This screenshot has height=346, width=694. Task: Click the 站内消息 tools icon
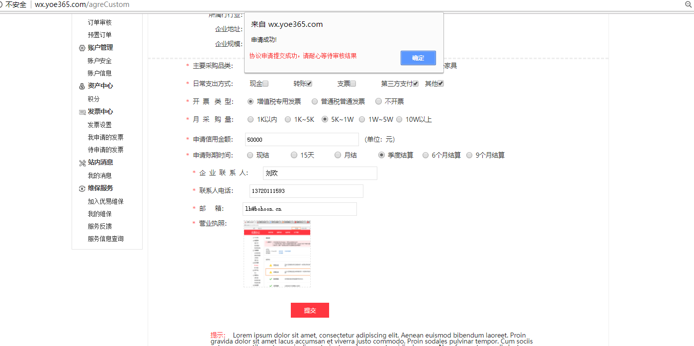coord(82,163)
